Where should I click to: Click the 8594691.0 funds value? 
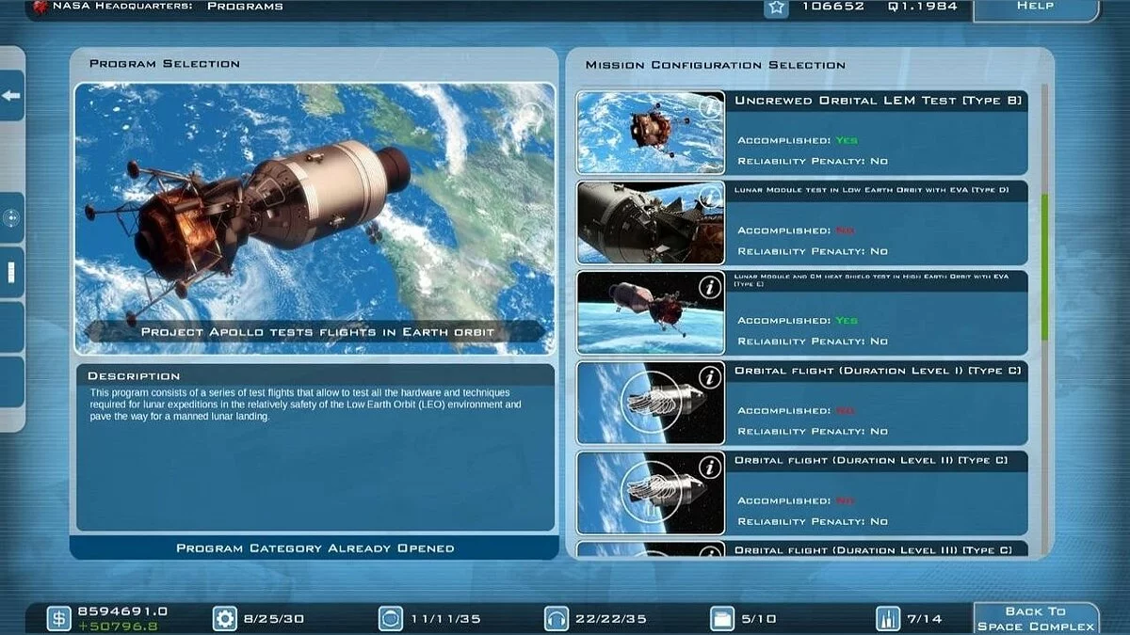(122, 611)
